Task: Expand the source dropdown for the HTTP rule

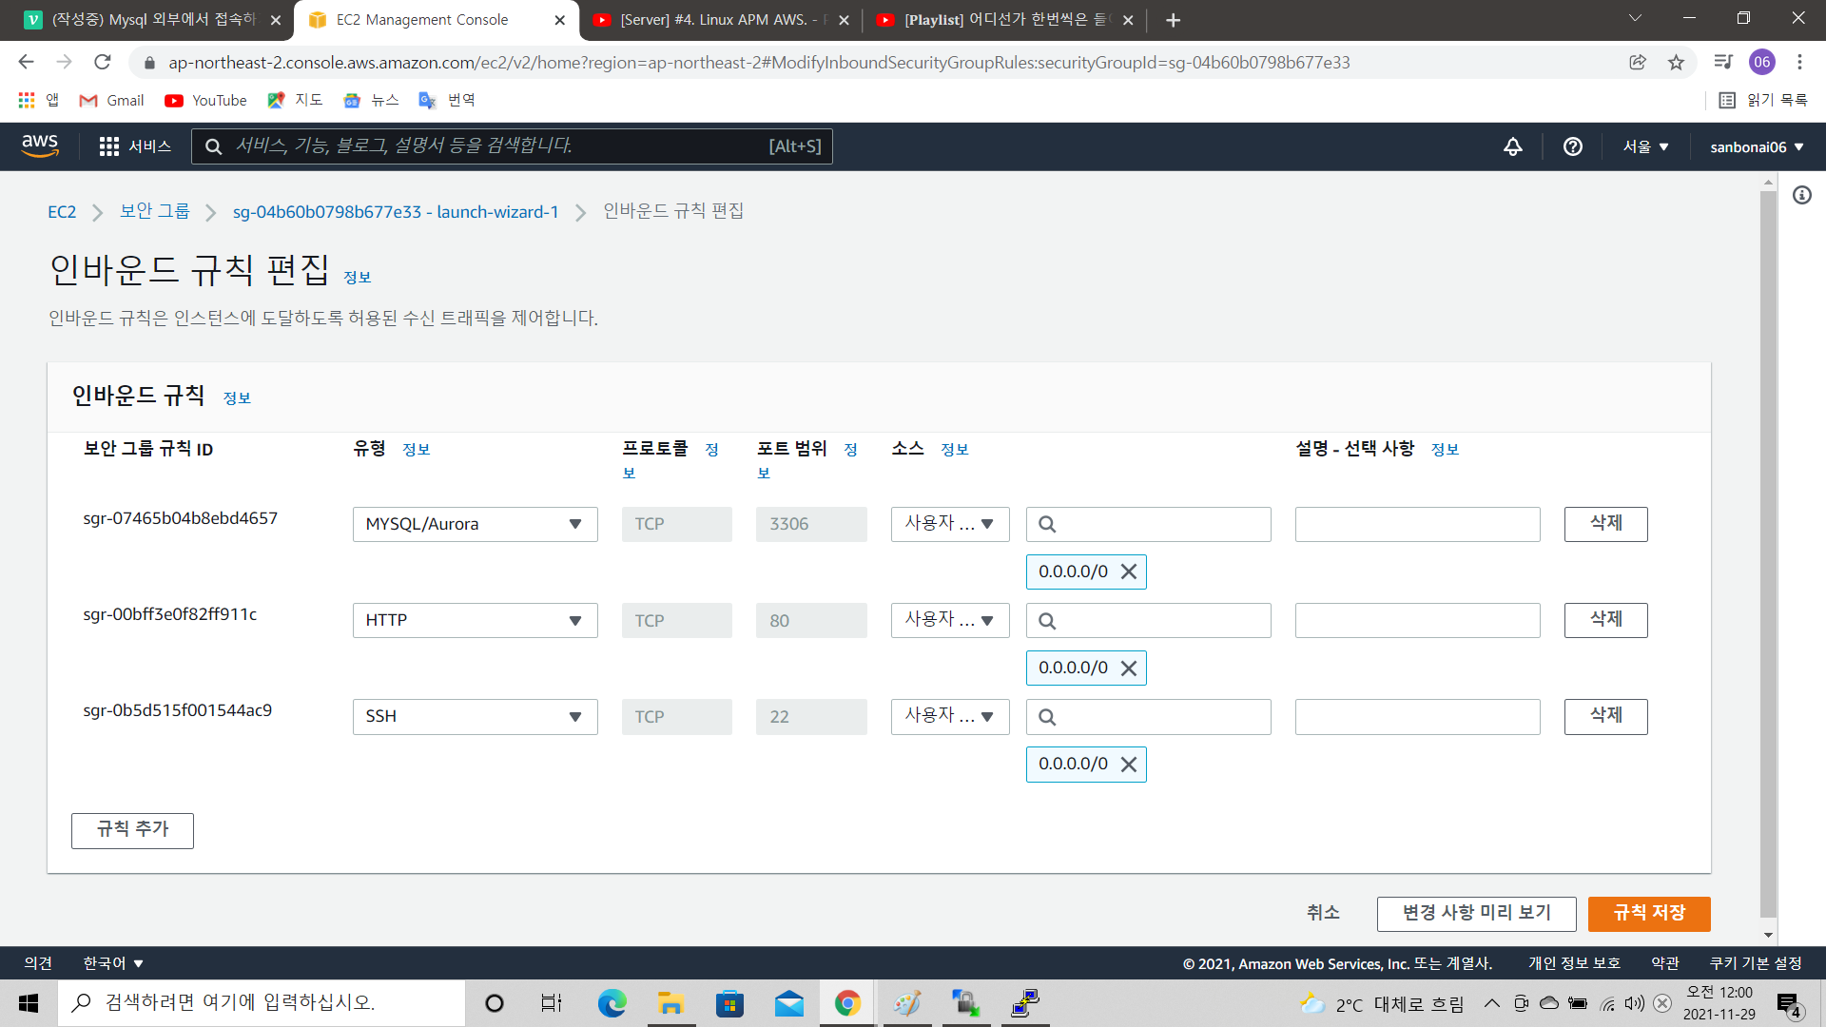Action: click(949, 620)
